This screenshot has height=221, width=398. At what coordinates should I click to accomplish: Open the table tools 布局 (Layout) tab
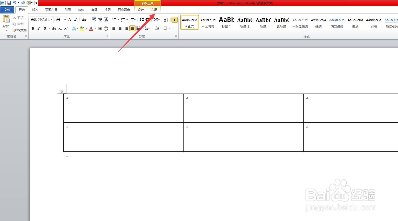click(x=154, y=10)
